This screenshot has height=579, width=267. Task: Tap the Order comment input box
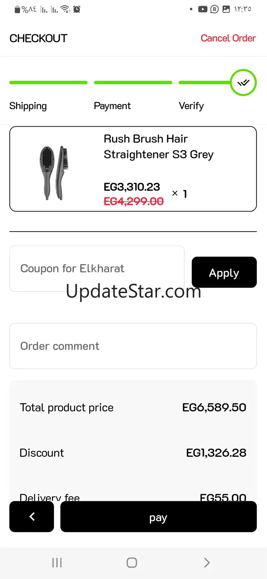click(133, 346)
